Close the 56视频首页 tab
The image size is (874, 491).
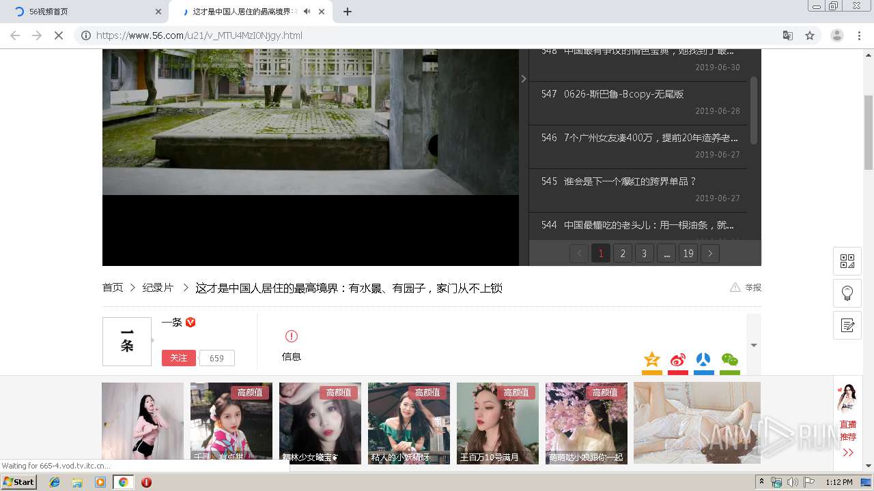point(158,12)
